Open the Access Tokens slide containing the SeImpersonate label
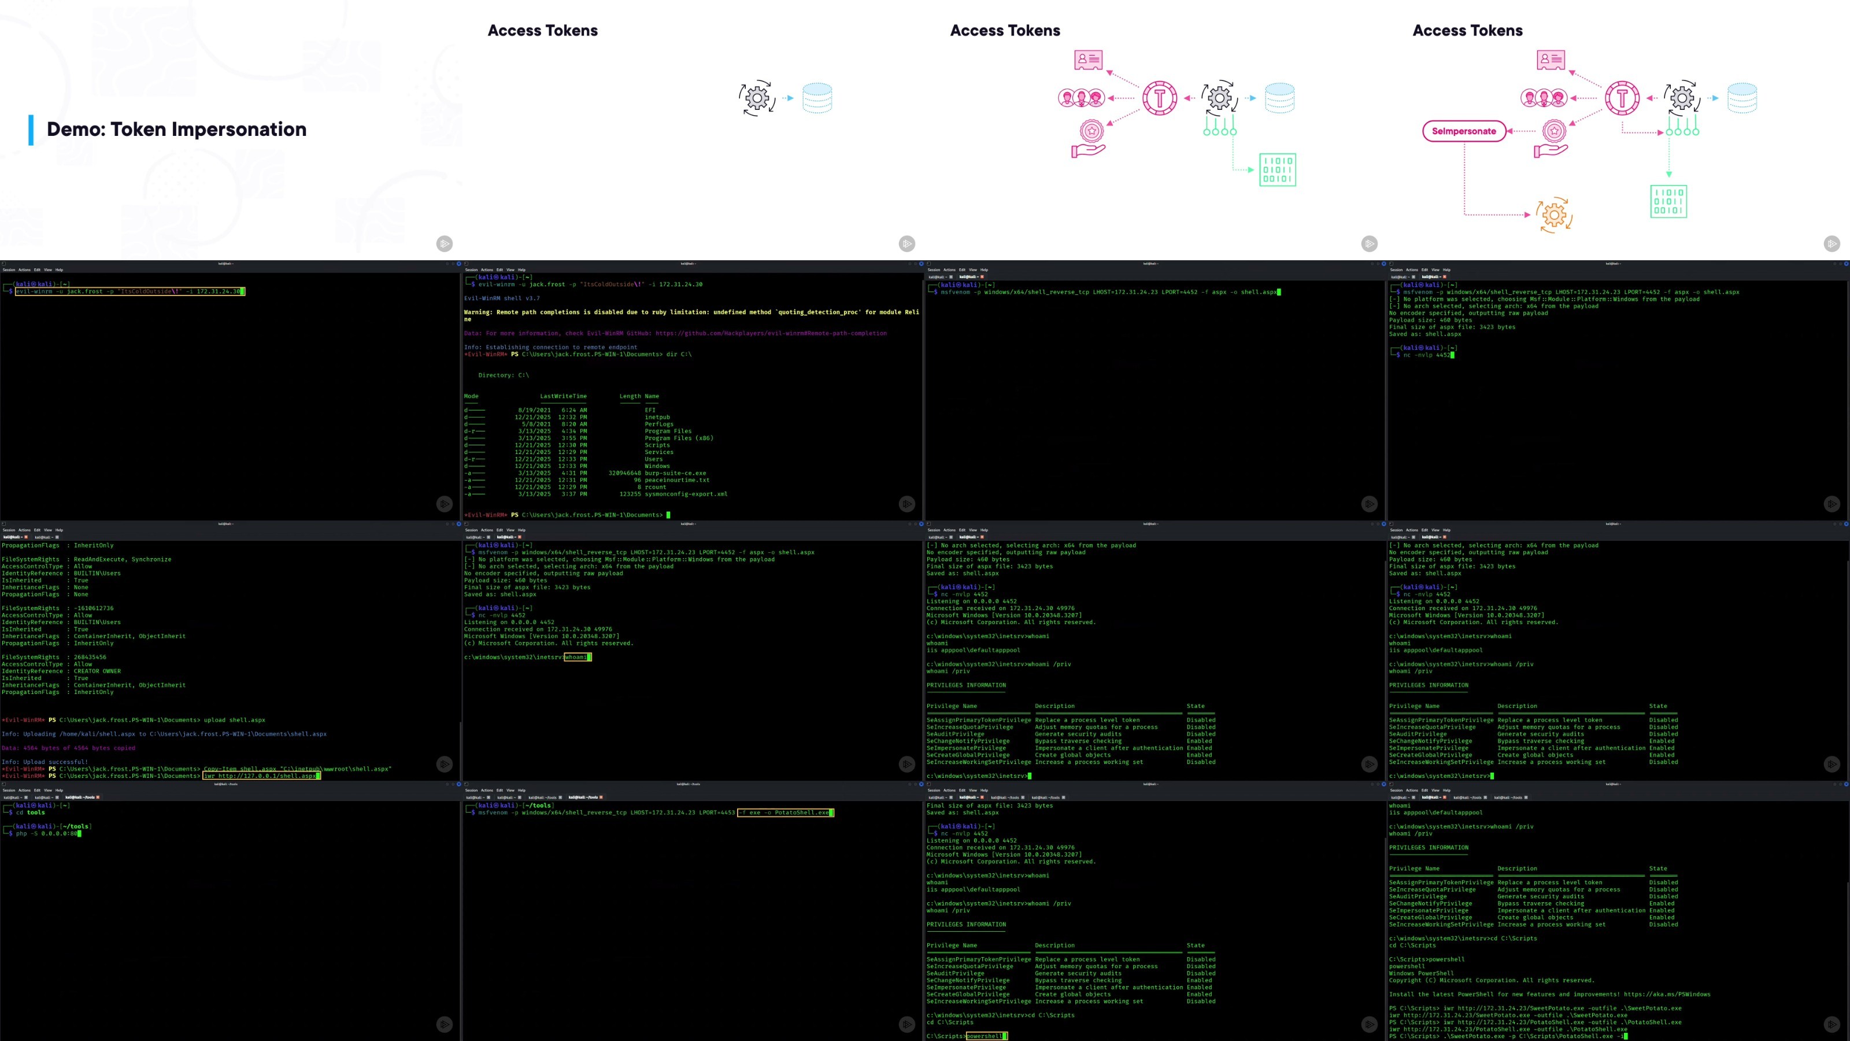The height and width of the screenshot is (1041, 1850). point(1619,130)
